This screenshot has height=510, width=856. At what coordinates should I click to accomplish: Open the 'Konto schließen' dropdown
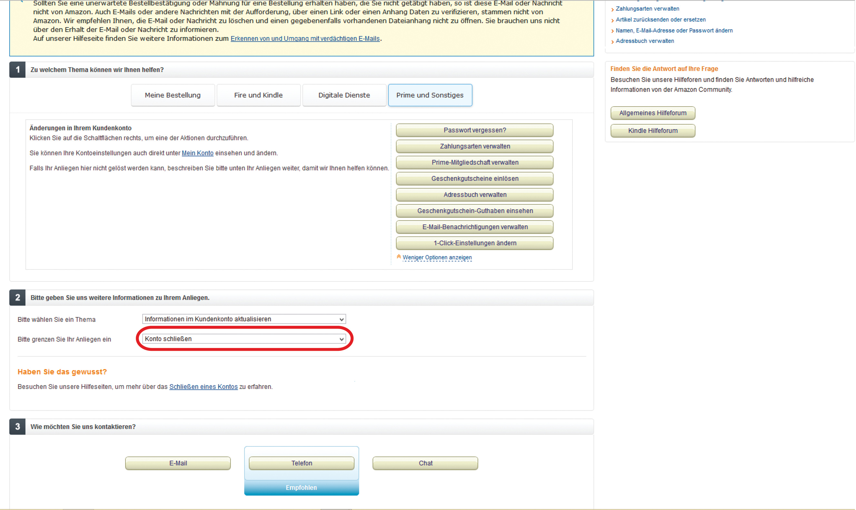pos(244,339)
